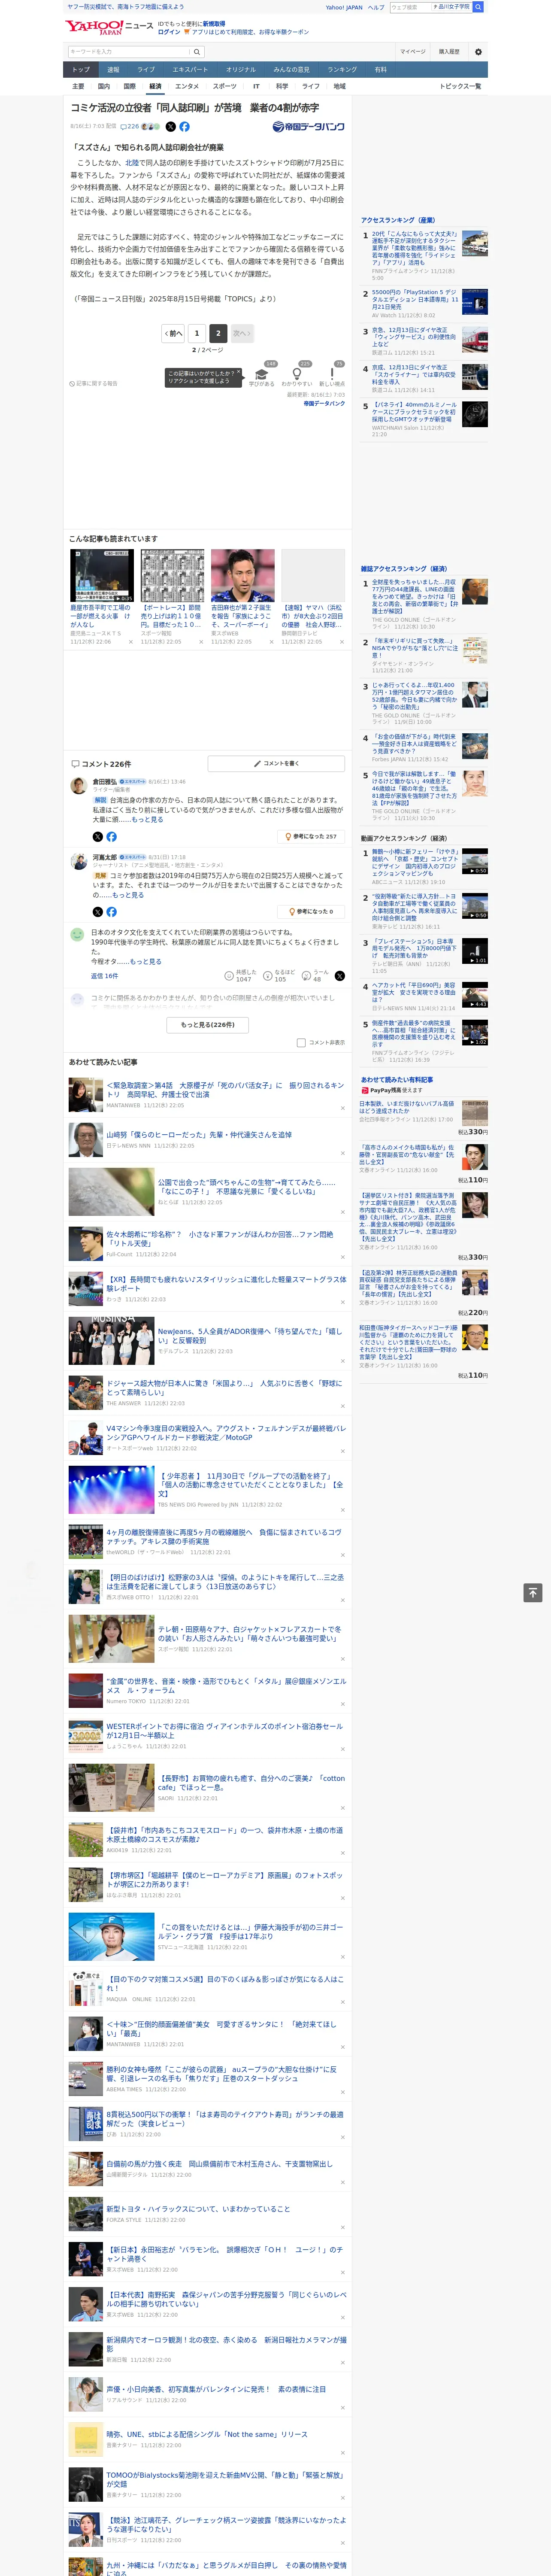Open the 吉田麻也 recommended article thumbnail
Image resolution: width=551 pixels, height=2576 pixels.
242,575
